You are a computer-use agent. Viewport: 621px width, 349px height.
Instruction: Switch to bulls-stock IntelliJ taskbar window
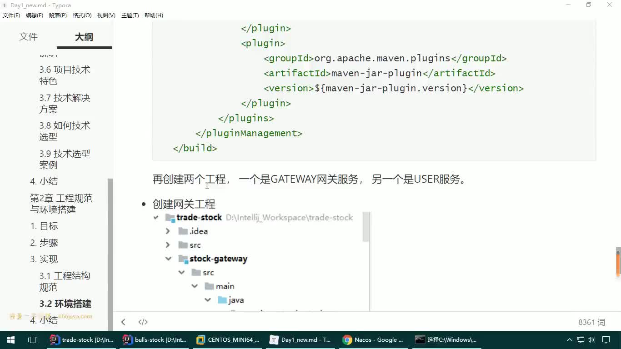tap(155, 340)
